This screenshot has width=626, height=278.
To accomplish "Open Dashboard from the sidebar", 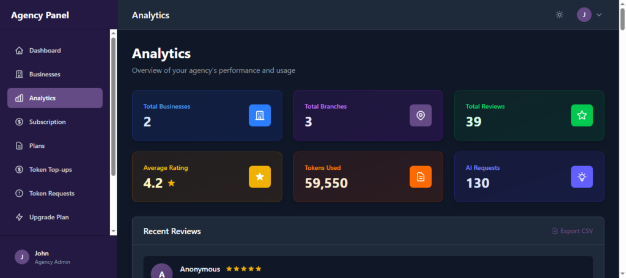I will (x=45, y=51).
